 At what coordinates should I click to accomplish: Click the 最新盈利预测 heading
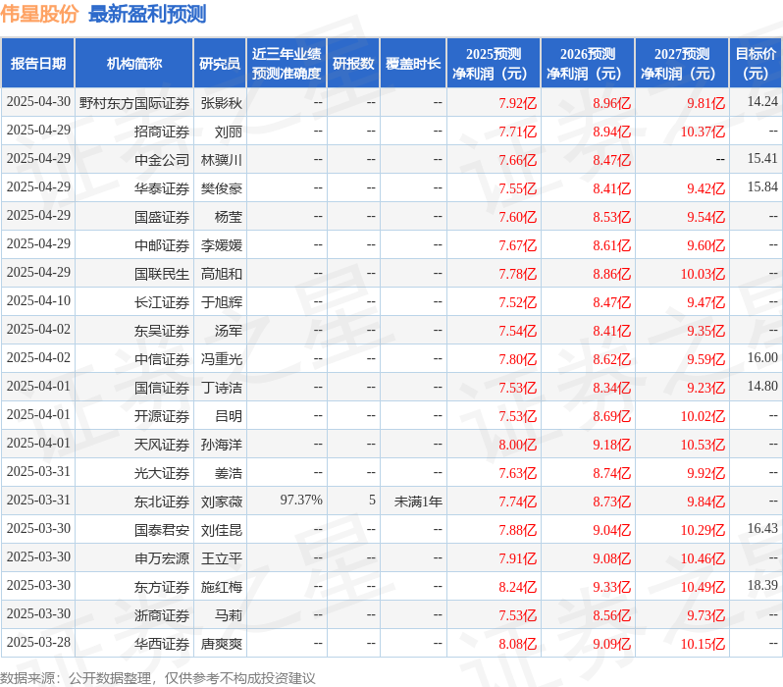(147, 14)
